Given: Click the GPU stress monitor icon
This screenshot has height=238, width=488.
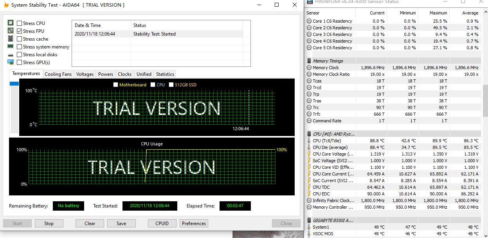Looking at the screenshot, I should point(11,62).
